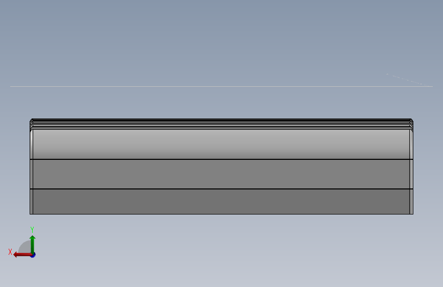The height and width of the screenshot is (287, 443).
Task: Select the long white horizontal reference line
Action: [221, 86]
